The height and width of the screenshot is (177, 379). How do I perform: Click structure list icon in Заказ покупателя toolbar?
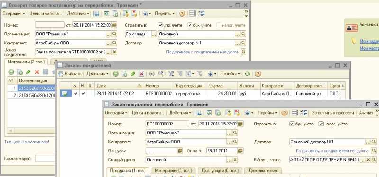click(295, 113)
